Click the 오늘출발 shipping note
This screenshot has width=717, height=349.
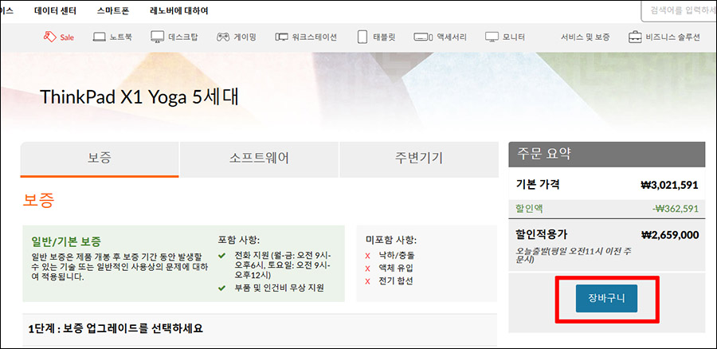point(575,255)
